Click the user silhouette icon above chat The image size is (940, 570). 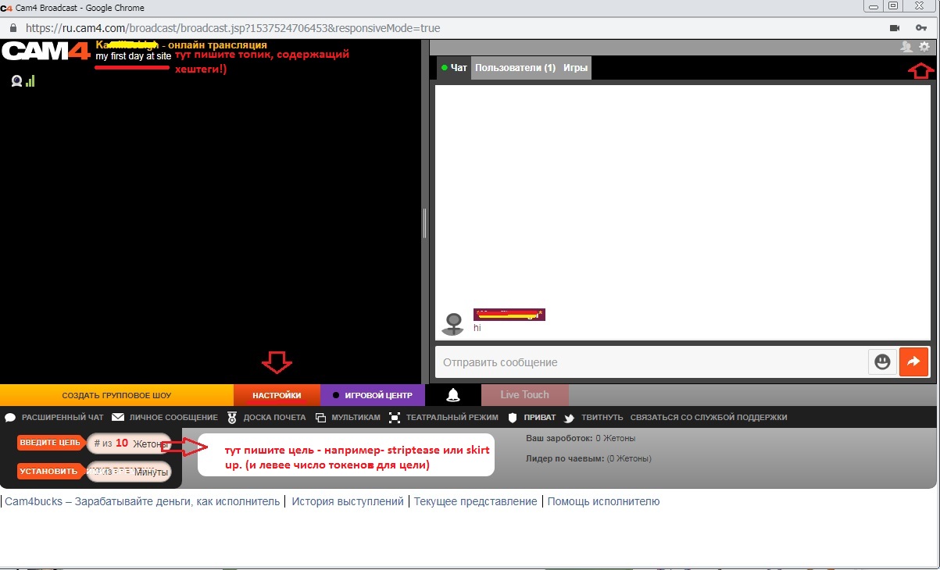[x=906, y=47]
